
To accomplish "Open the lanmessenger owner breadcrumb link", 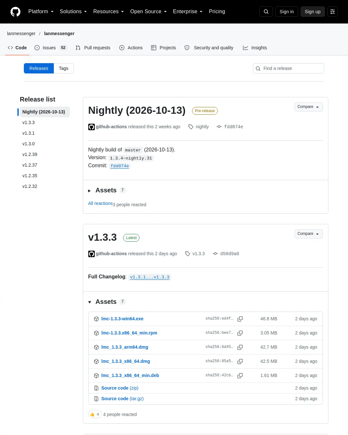I will [21, 34].
